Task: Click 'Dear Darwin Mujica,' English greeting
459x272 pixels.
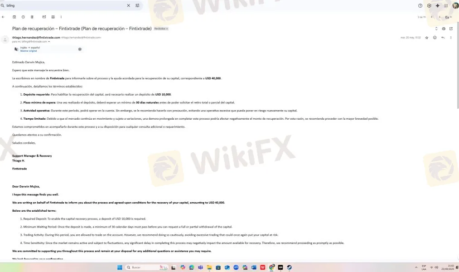Action: pyautogui.click(x=26, y=186)
